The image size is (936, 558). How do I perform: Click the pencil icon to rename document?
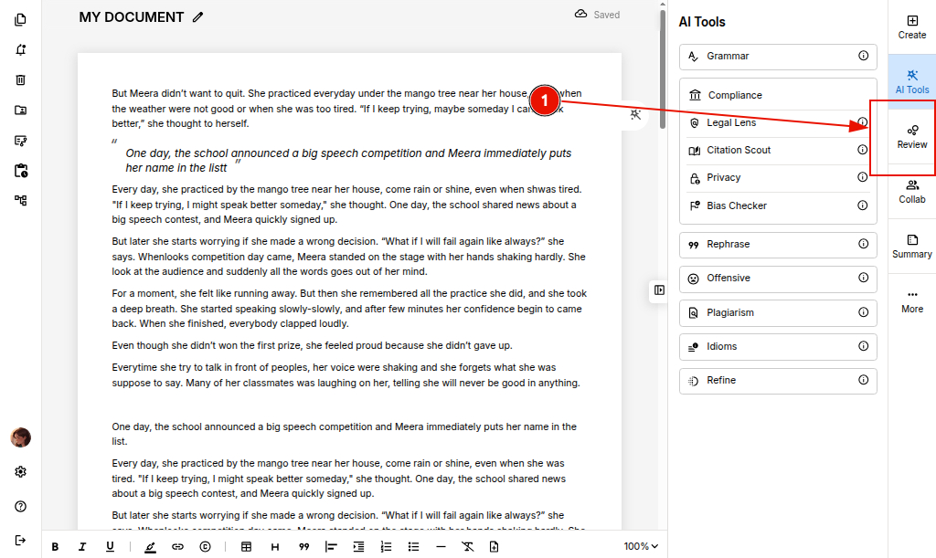pos(198,17)
